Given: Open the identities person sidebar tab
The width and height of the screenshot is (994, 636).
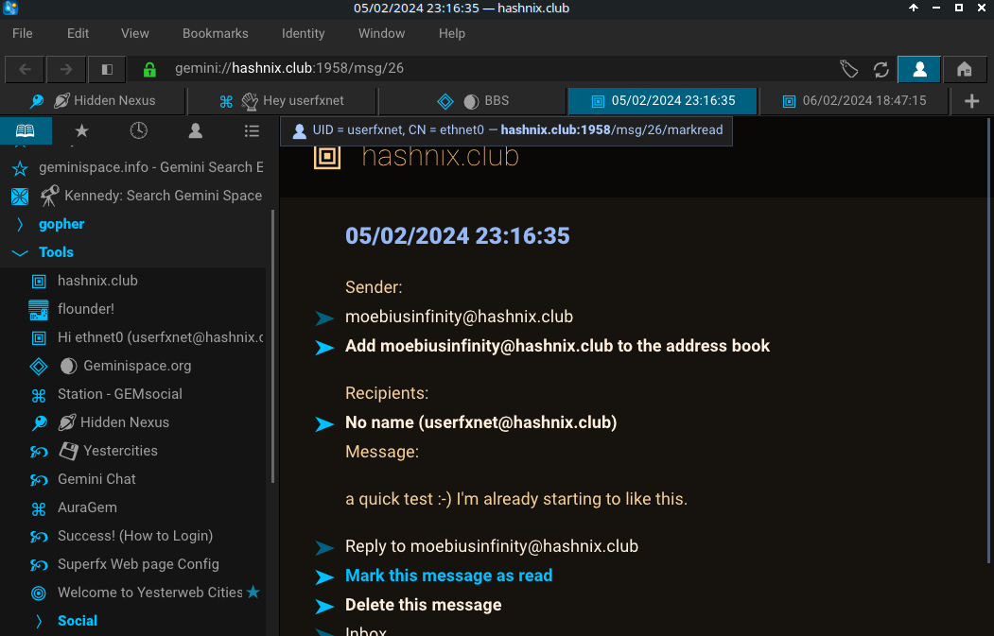Looking at the screenshot, I should (195, 130).
